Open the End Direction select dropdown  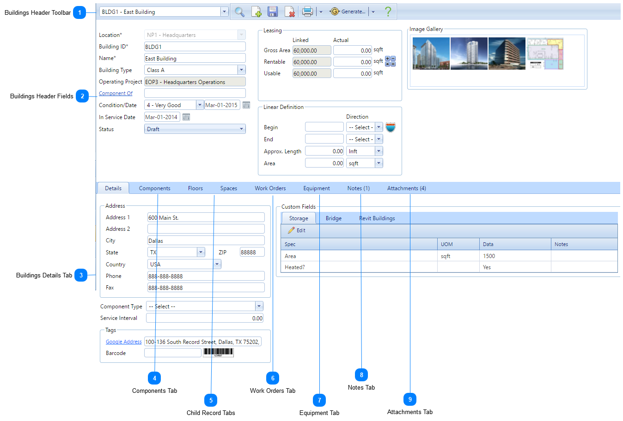coord(379,139)
